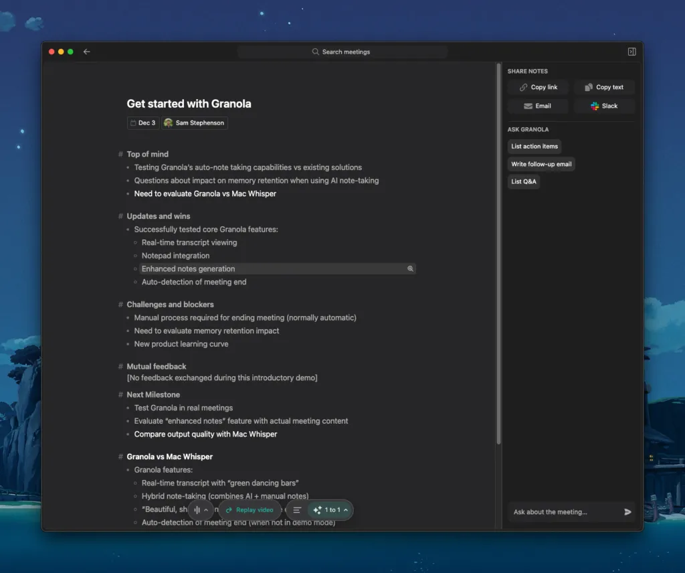Click 'Real-time transcript viewing' bullet
685x573 pixels.
coord(189,242)
